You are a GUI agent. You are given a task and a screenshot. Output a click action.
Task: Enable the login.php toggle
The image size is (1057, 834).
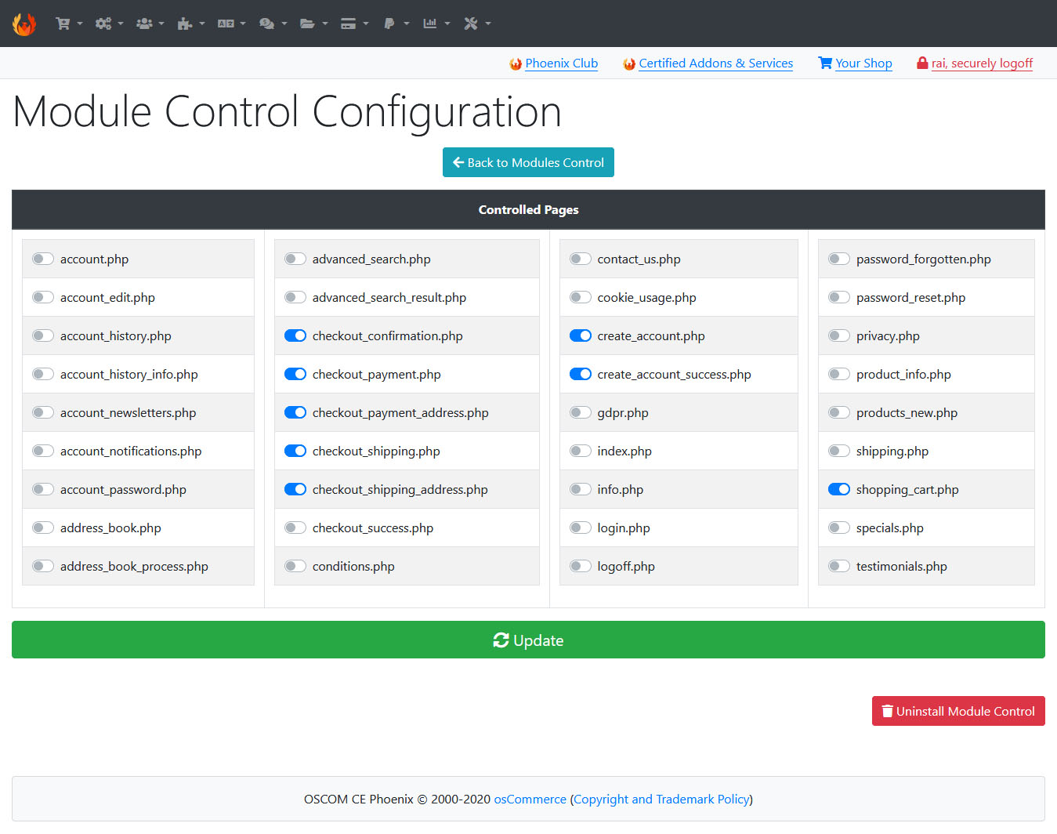[x=581, y=528]
